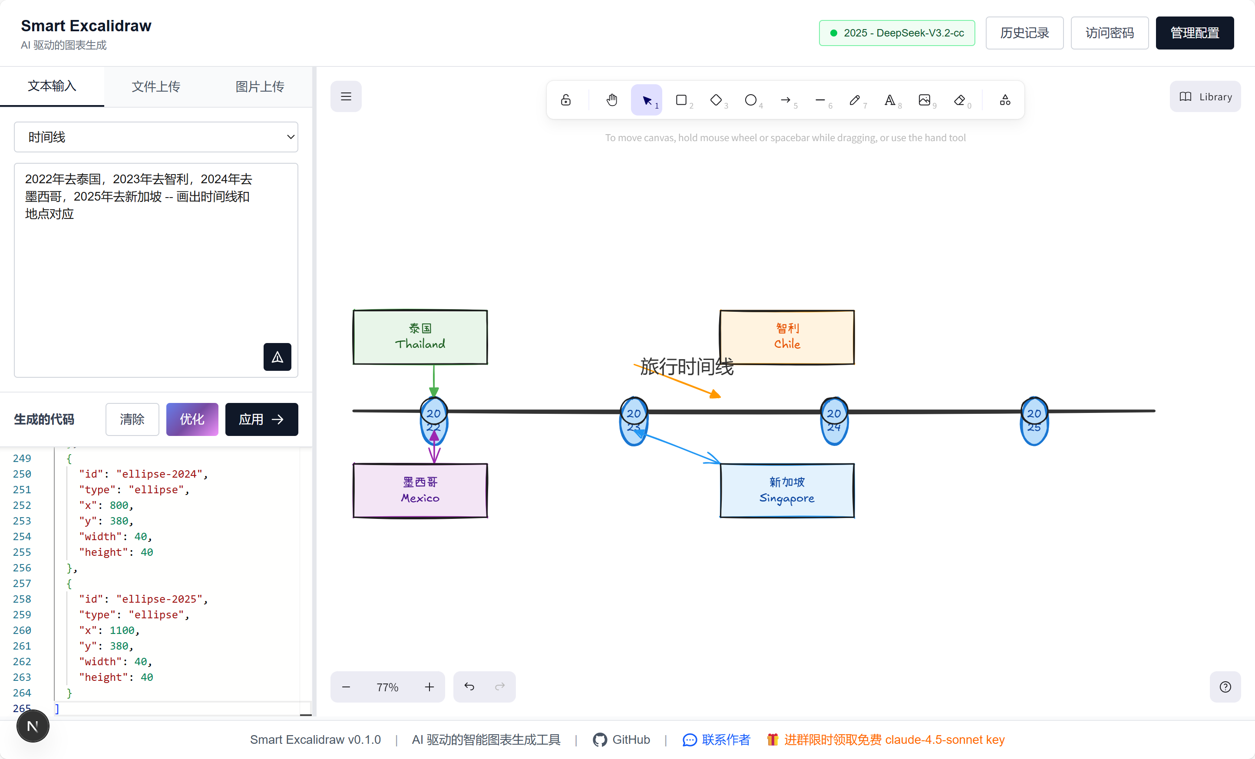
Task: Select the Eraser tool
Action: 960,100
